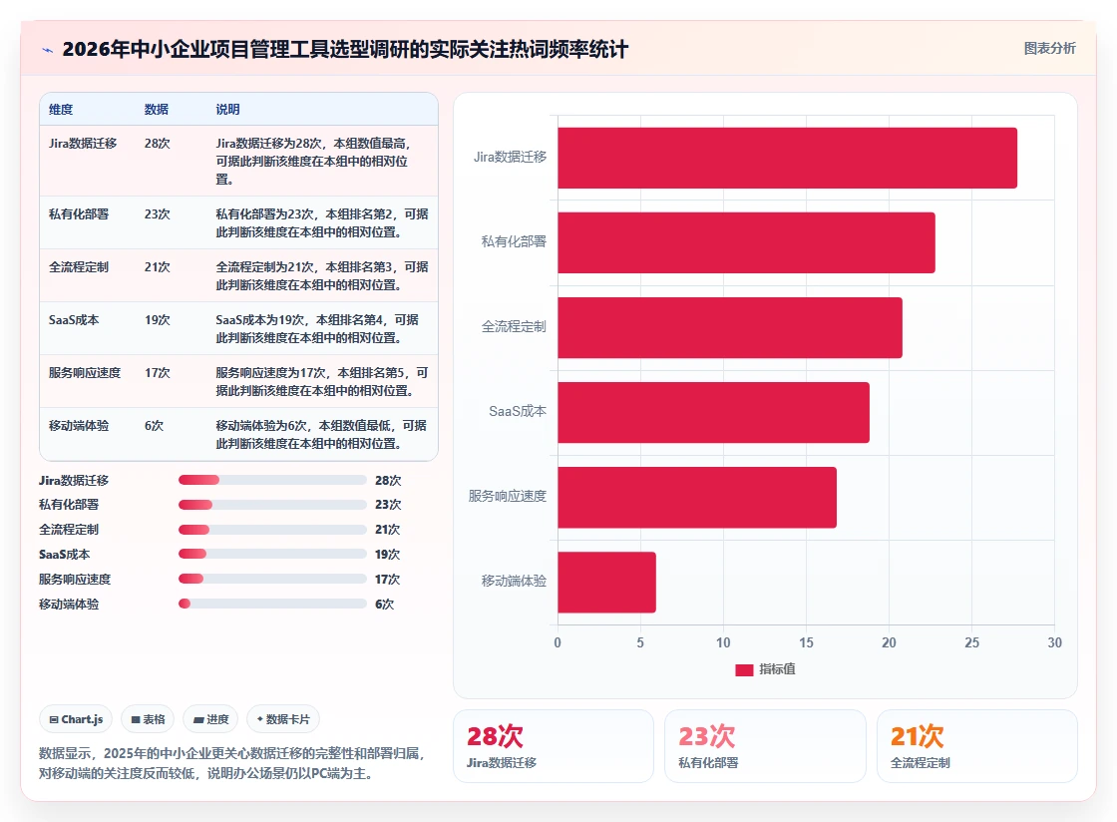Click the Jira数据迁移 progress bar
Viewport: 1117px width, 822px height.
(x=272, y=480)
